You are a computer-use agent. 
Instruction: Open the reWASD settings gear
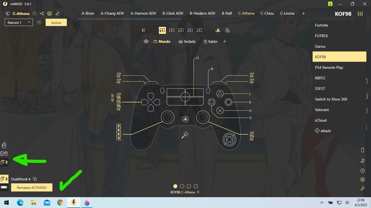[363, 180]
